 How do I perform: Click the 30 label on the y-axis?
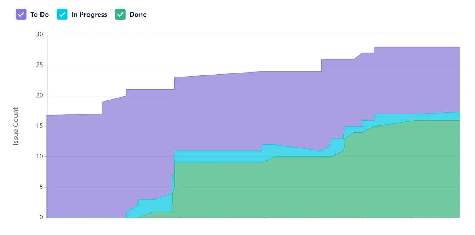point(39,35)
